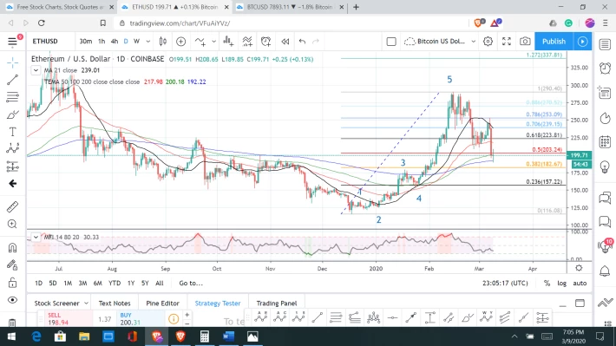Start bar replay with rewind icon
The image size is (616, 346).
(x=285, y=42)
